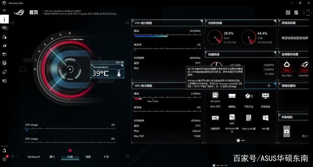Click the 4800MHz memory frequency value
Screen dimensions: 313x167
click(195, 58)
